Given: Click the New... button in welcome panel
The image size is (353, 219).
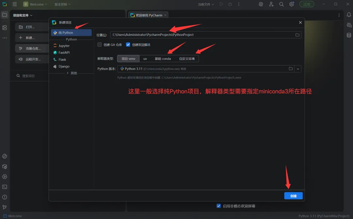Looking at the screenshot, I should 32,38.
